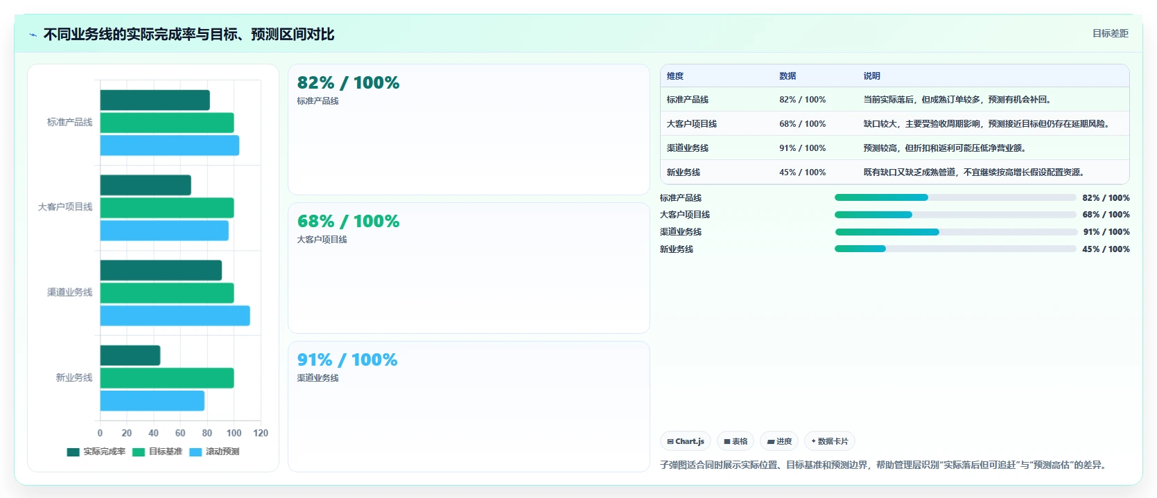Viewport: 1157px width, 498px height.
Task: Click the 渠道业务线 progress bar
Action: coord(955,232)
